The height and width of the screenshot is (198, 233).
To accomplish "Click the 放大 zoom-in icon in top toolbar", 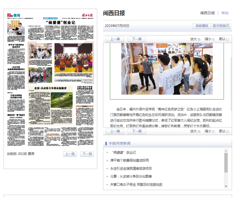I will click(199, 39).
